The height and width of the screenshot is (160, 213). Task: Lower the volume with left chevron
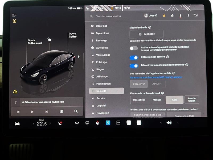pos(161,123)
